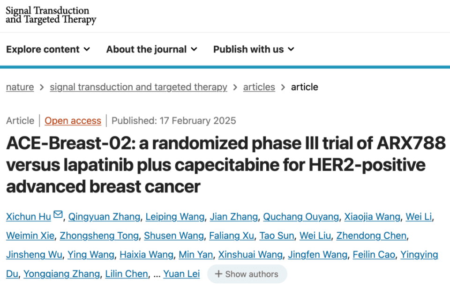This screenshot has height=287, width=450.
Task: Open author Haixia Wang's details
Action: (146, 255)
